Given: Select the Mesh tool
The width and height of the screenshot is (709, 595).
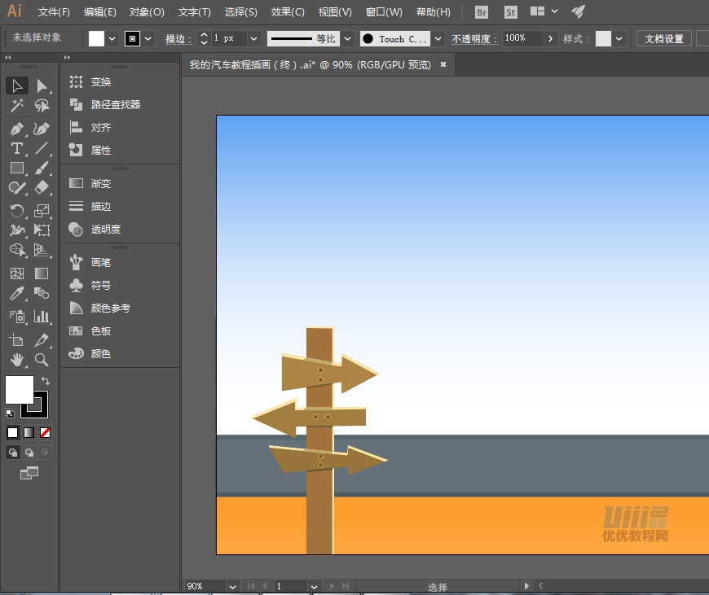Looking at the screenshot, I should point(17,273).
